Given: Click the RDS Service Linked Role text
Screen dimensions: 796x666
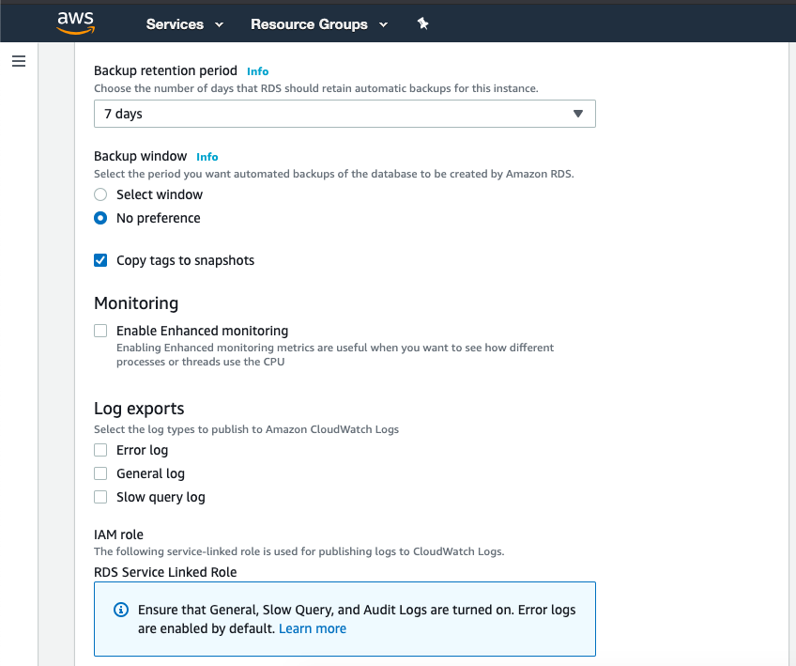Looking at the screenshot, I should [165, 572].
